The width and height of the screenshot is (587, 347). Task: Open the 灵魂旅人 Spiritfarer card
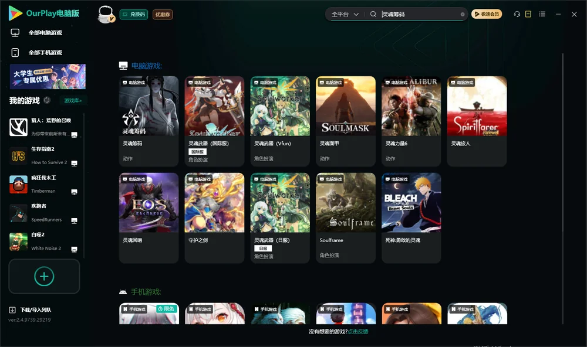[477, 121]
